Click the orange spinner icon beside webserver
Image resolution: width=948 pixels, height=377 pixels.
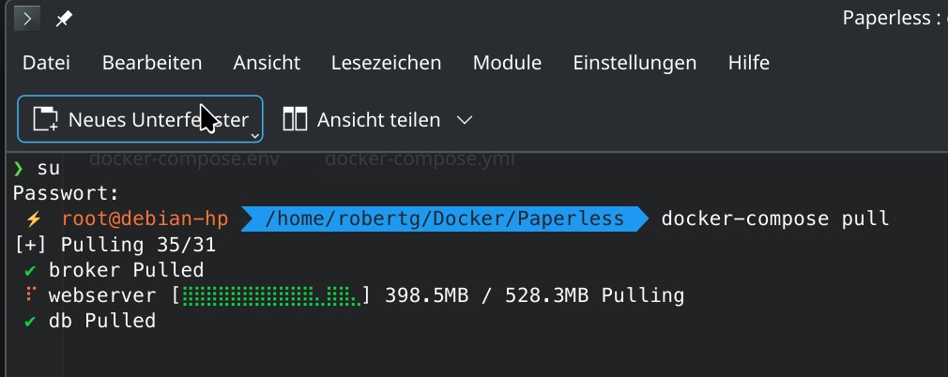[30, 296]
